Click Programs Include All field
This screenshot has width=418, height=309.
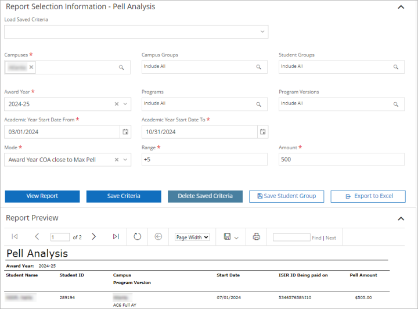click(204, 104)
